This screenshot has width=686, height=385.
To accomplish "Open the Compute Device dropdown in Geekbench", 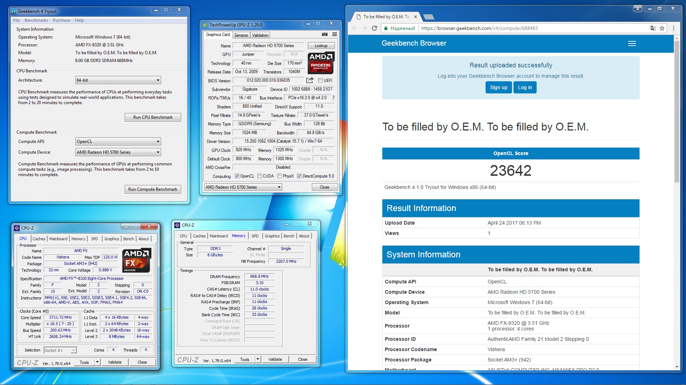I will point(118,152).
